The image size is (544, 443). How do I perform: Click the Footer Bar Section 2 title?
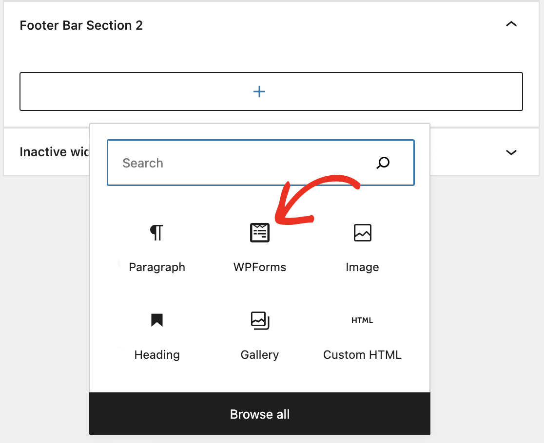click(x=81, y=25)
